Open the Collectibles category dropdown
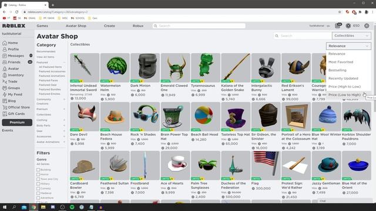Image resolution: width=376 pixels, height=211 pixels. (x=351, y=36)
